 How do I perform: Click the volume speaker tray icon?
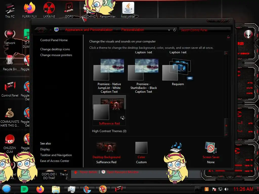pos(226,189)
